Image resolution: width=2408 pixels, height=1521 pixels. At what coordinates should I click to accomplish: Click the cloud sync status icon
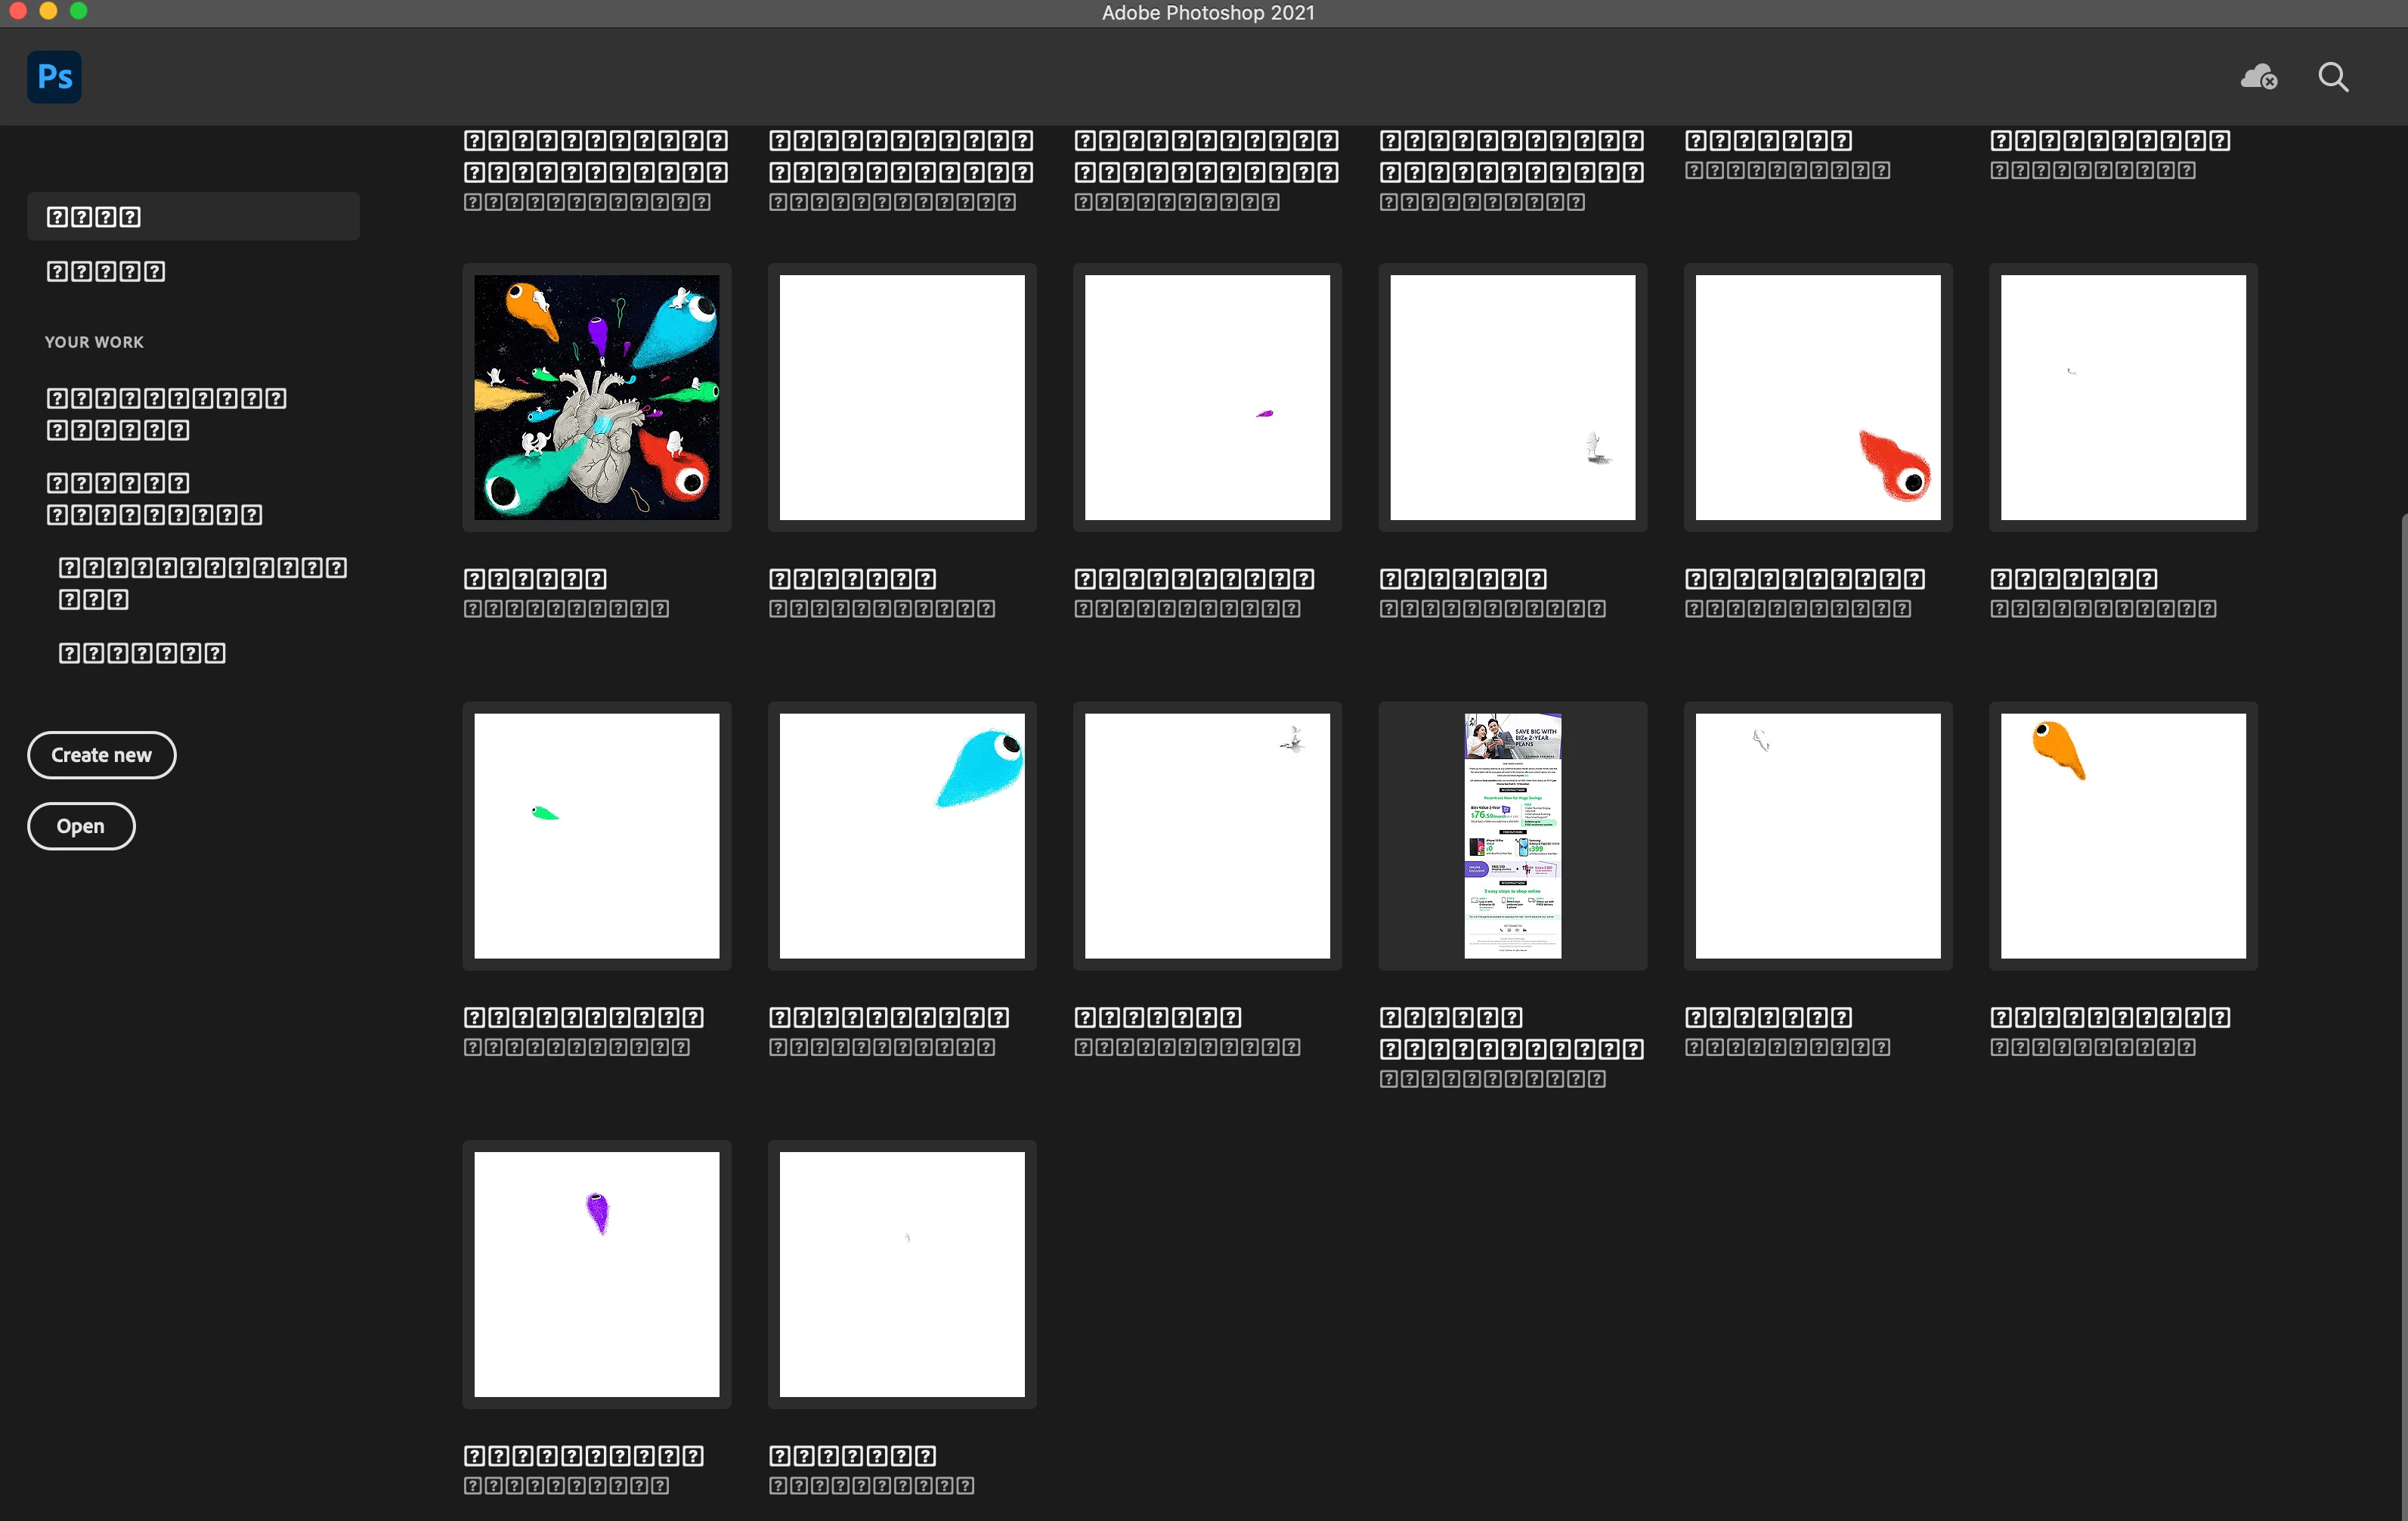click(2258, 77)
